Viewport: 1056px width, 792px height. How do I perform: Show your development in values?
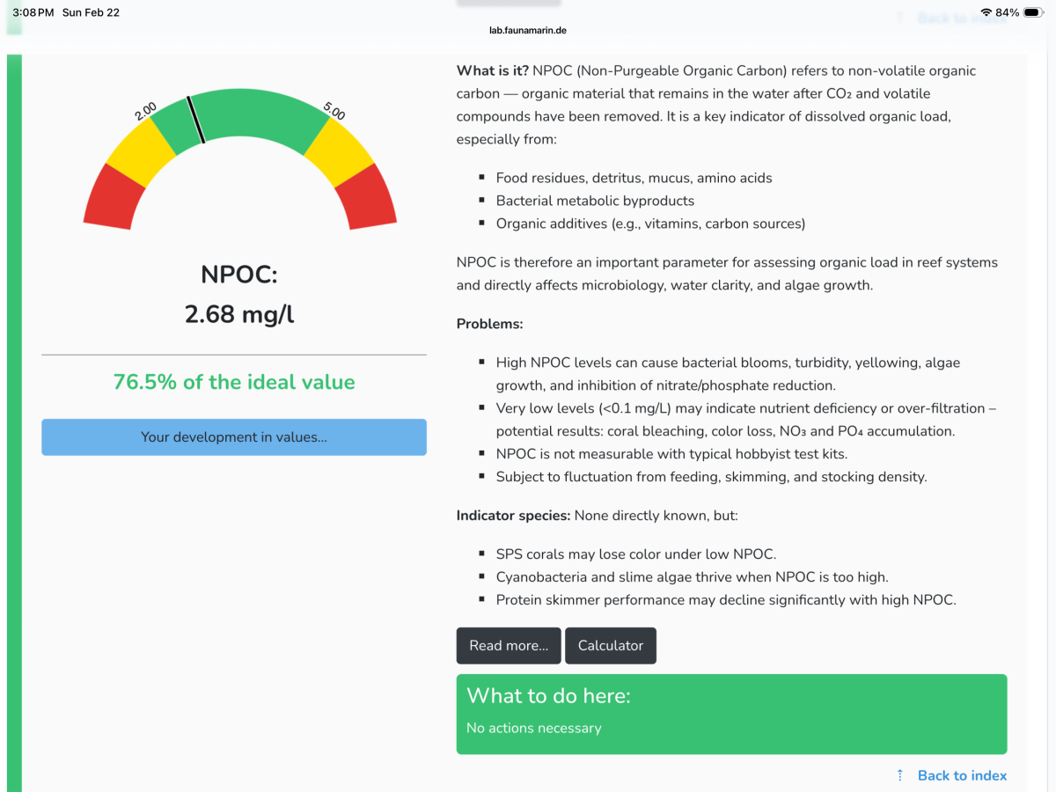tap(234, 437)
